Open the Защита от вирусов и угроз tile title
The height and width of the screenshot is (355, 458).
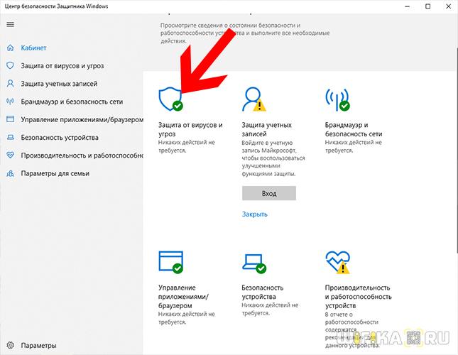point(190,129)
